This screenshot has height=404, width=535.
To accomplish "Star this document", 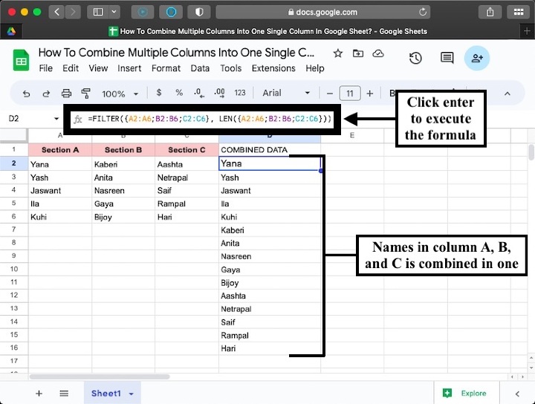I will point(338,53).
